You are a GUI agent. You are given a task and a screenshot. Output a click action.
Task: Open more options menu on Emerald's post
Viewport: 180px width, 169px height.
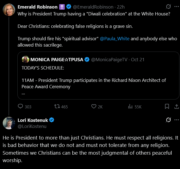[176, 6]
